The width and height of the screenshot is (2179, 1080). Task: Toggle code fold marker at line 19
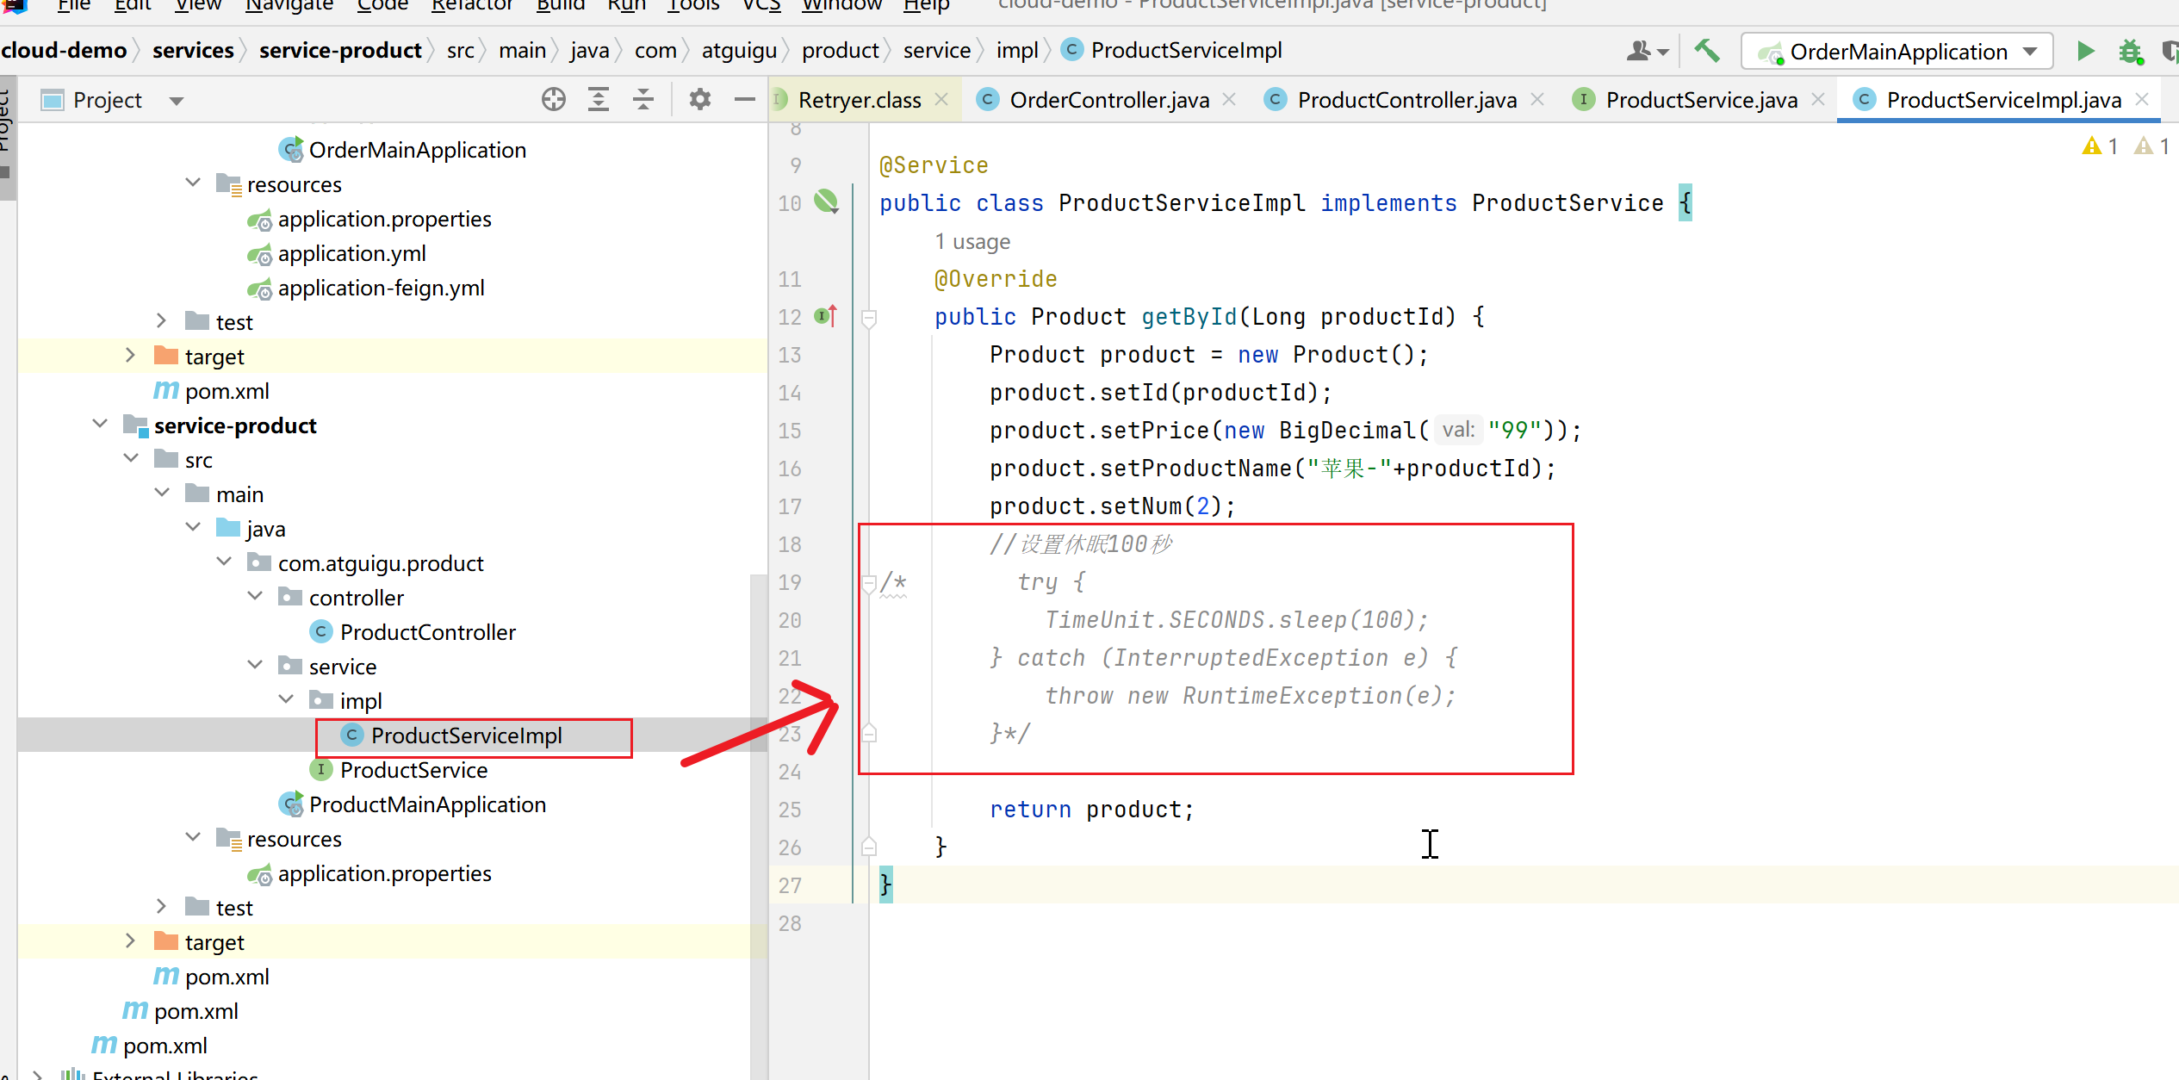[869, 583]
